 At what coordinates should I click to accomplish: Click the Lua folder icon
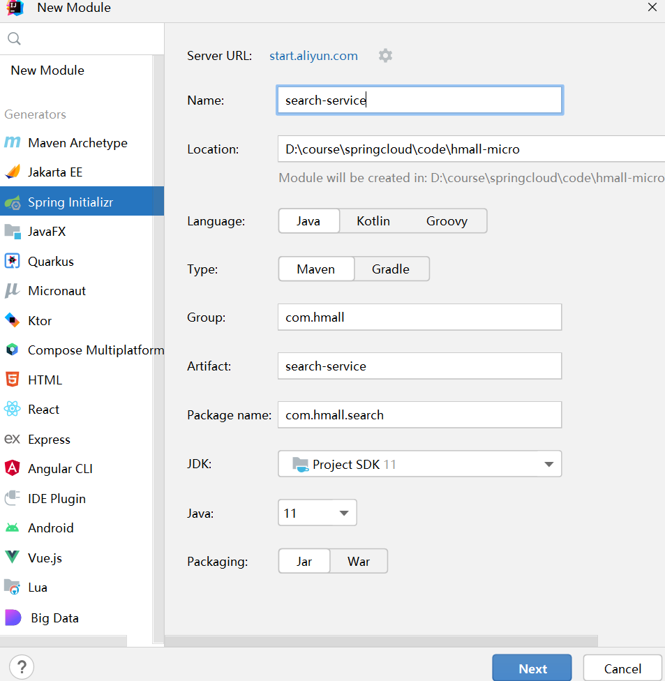[12, 588]
